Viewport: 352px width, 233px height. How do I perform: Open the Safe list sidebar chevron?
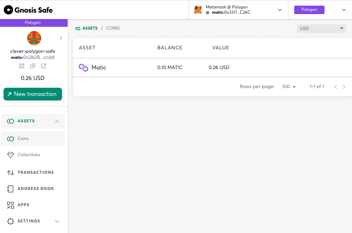[x=61, y=38]
